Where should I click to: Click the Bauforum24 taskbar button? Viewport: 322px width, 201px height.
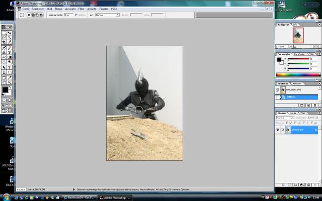click(79, 197)
